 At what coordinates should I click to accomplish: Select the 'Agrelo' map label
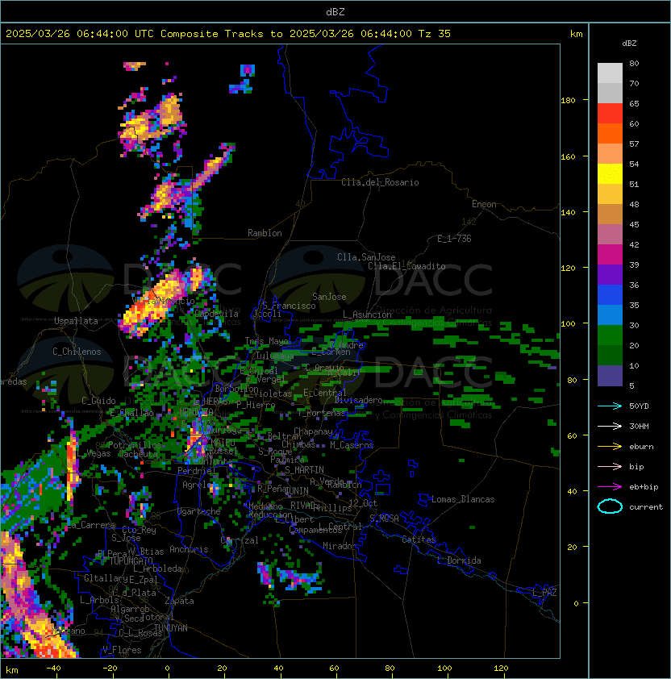(x=197, y=485)
